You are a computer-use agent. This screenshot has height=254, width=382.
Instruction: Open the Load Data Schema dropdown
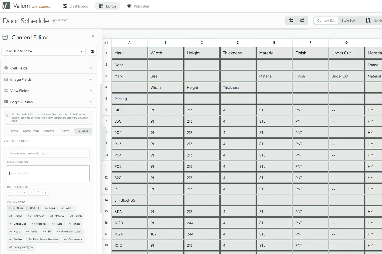tap(43, 51)
